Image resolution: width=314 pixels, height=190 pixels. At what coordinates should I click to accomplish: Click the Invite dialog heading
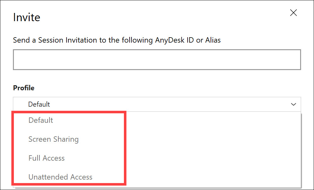coord(26,17)
